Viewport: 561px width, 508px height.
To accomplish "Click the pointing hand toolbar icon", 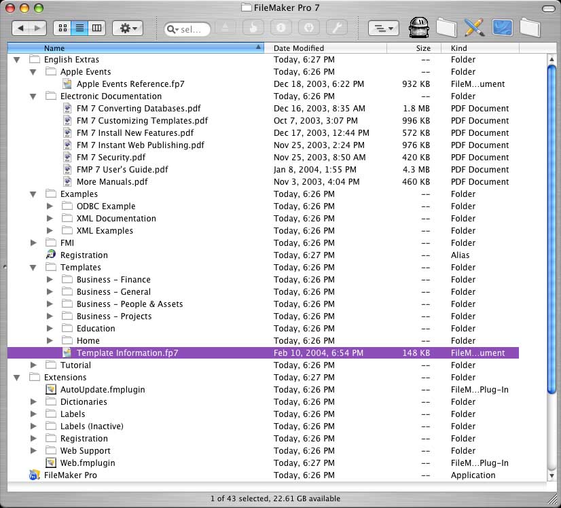I will [253, 28].
